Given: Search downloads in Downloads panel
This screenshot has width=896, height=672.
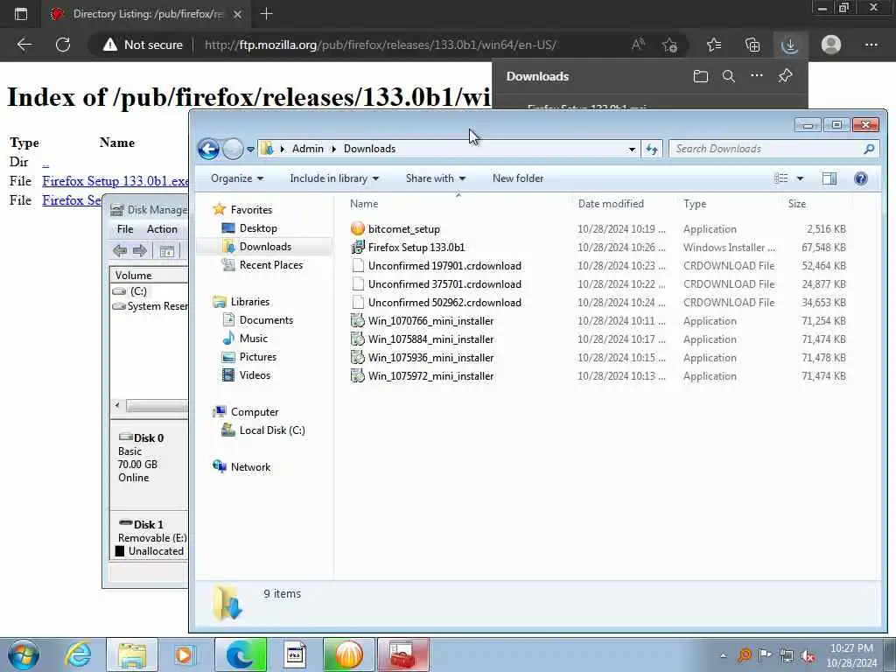Looking at the screenshot, I should tap(729, 76).
